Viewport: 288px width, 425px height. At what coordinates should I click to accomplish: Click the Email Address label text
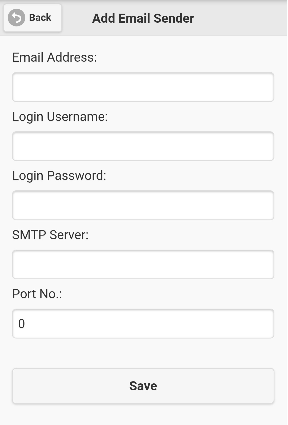tap(54, 57)
